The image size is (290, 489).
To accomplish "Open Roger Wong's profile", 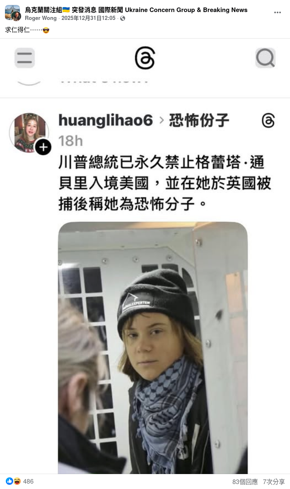I will point(41,18).
